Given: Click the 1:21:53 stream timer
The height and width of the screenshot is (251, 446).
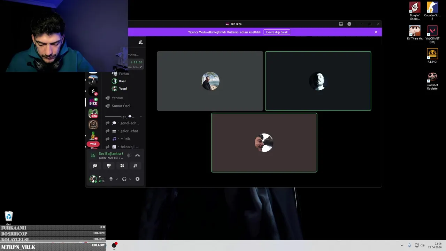Looking at the screenshot, I should pyautogui.click(x=136, y=62).
